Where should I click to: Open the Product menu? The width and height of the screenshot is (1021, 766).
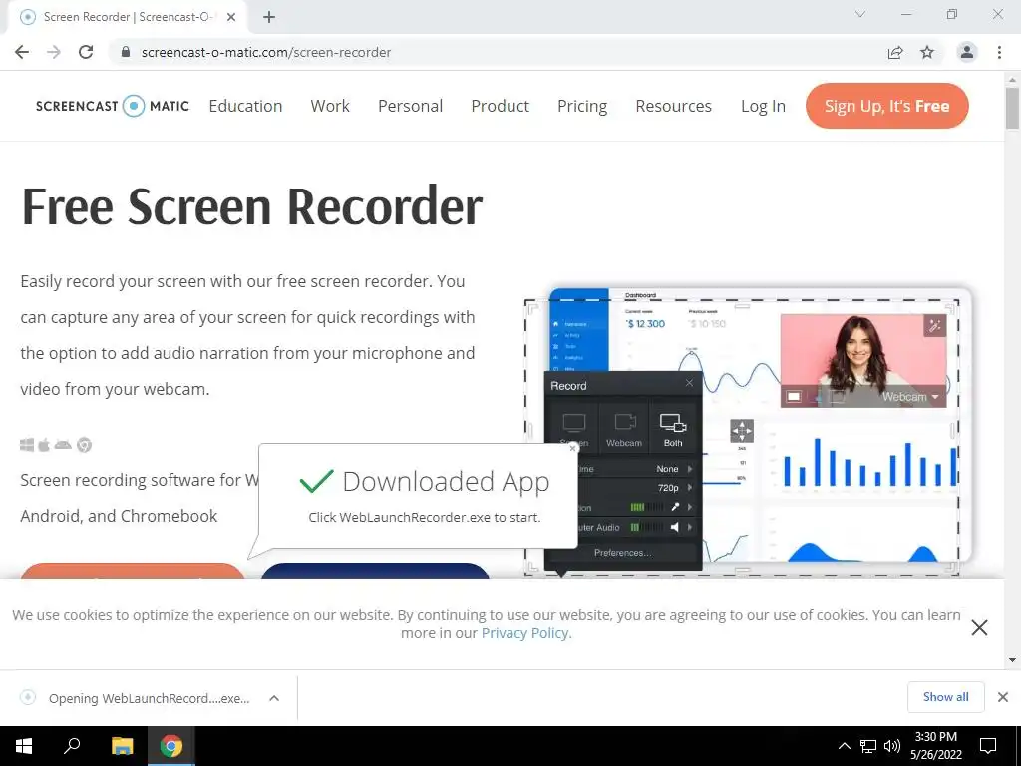[x=501, y=106]
